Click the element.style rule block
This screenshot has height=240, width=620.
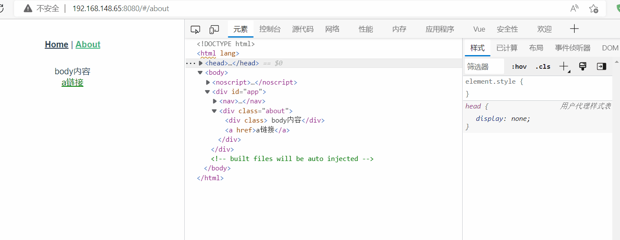[538, 88]
